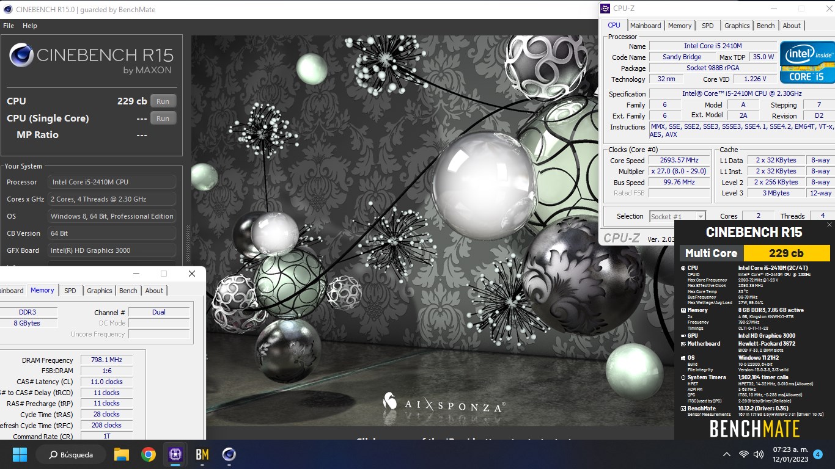Click the Intel Core i5 logo in CPU-Z
Viewport: 835px width, 469px height.
[x=807, y=62]
